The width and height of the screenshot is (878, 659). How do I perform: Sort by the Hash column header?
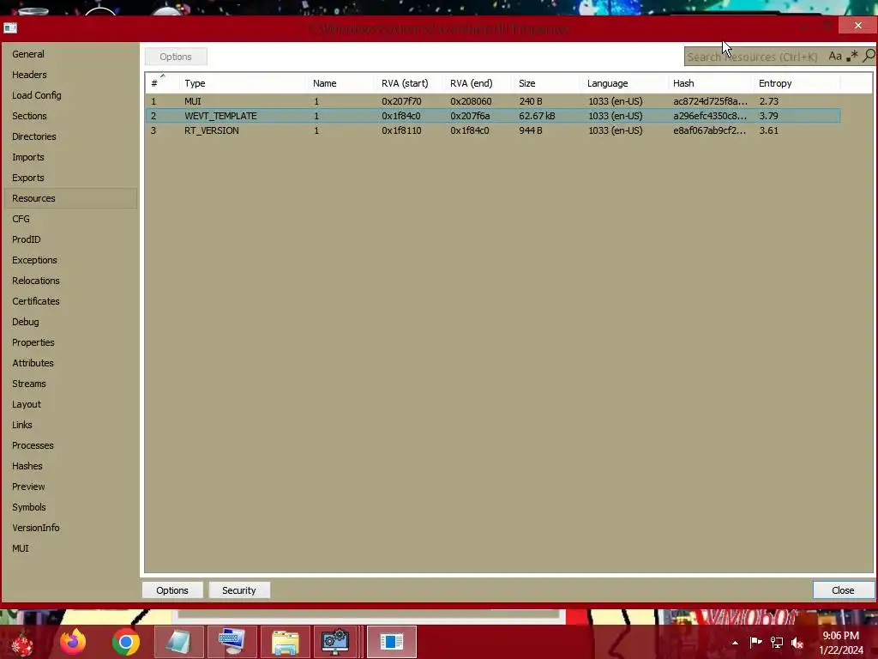(x=710, y=83)
